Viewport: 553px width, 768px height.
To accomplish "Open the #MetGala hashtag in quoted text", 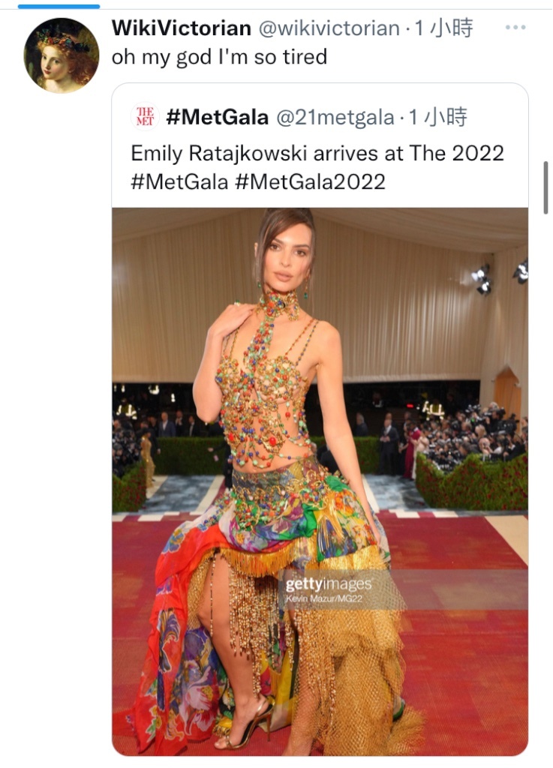I will pos(179,182).
